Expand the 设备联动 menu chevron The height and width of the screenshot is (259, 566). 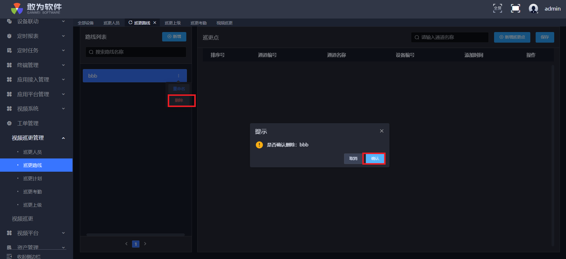point(63,21)
